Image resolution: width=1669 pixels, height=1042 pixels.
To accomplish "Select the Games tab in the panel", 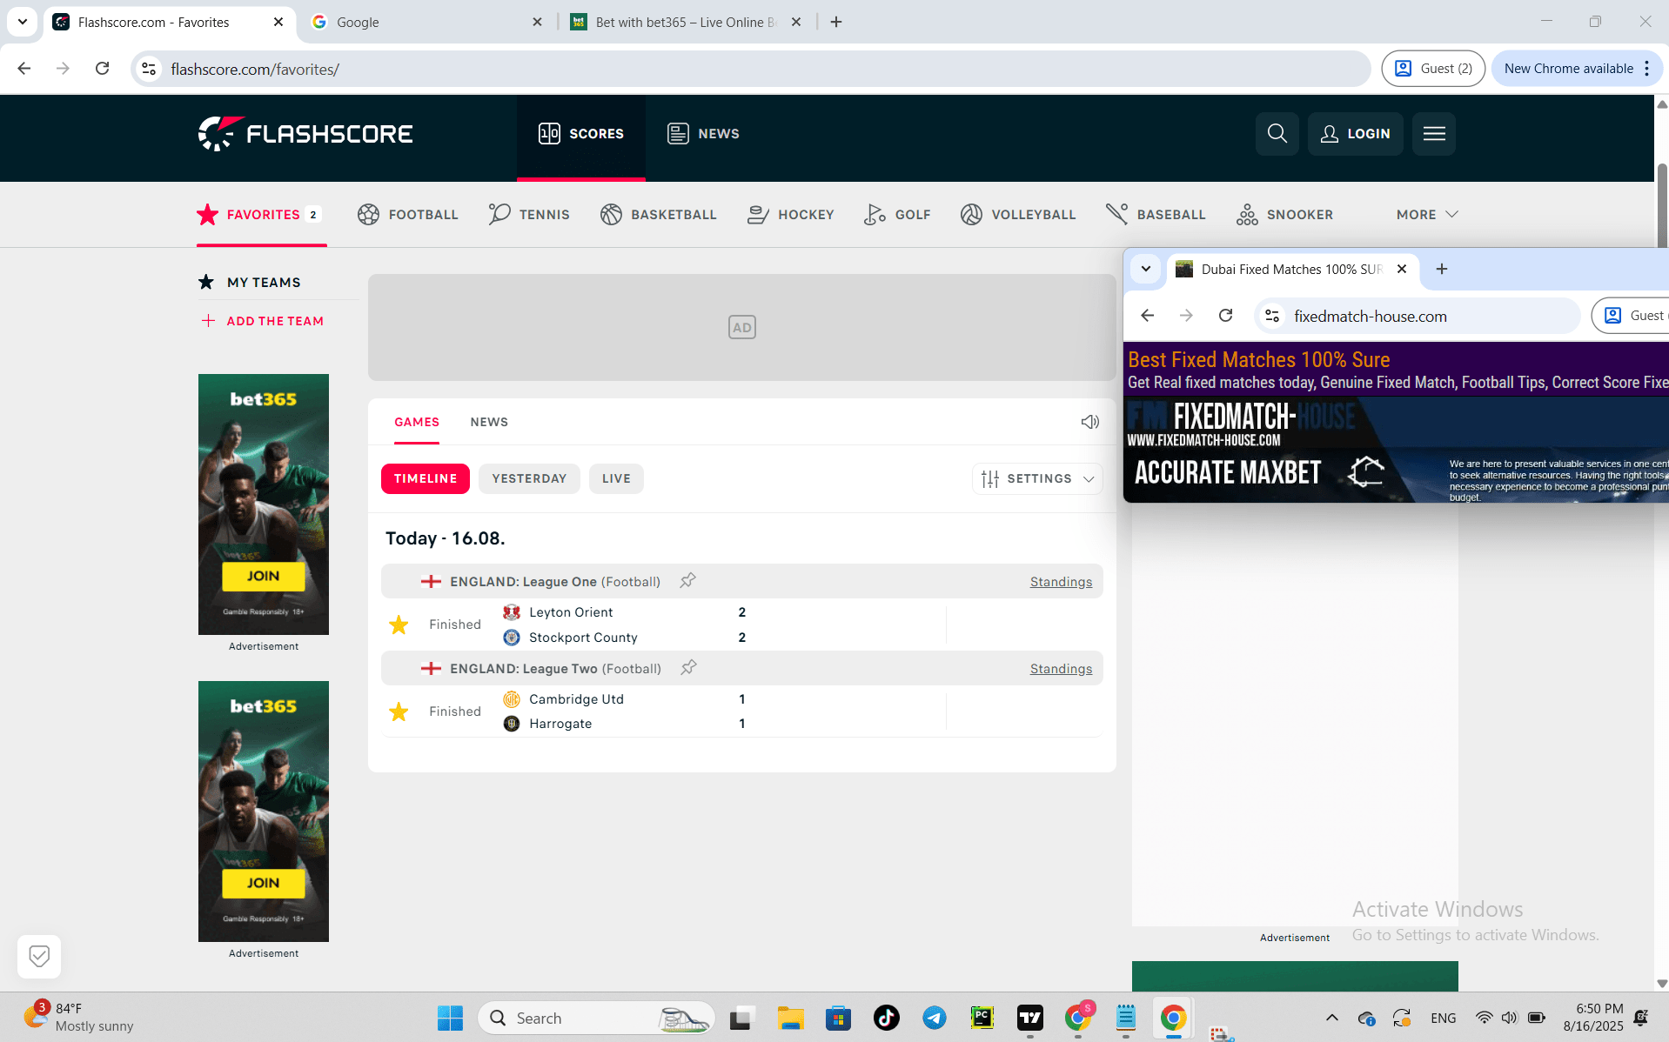I will (x=417, y=422).
